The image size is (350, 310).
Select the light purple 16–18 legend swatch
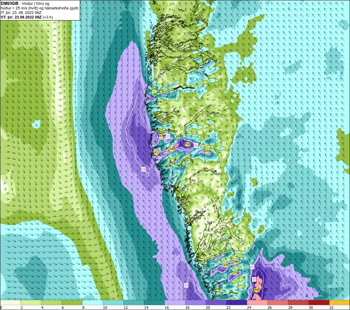tap(175, 302)
